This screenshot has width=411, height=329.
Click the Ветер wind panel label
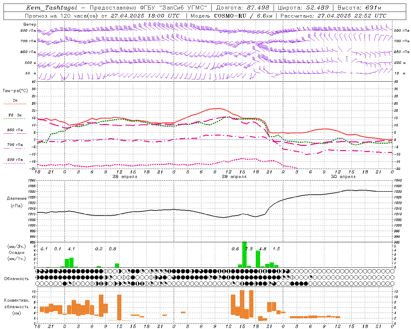30,24
